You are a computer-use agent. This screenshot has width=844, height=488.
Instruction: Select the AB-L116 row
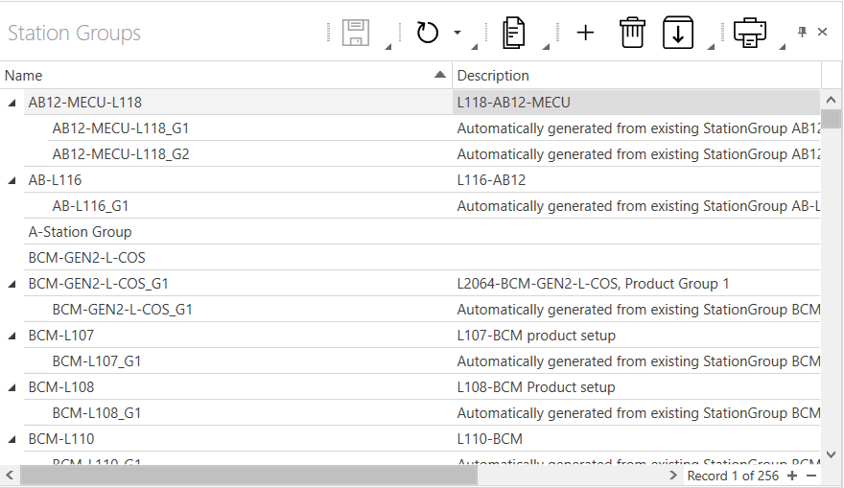(x=422, y=179)
